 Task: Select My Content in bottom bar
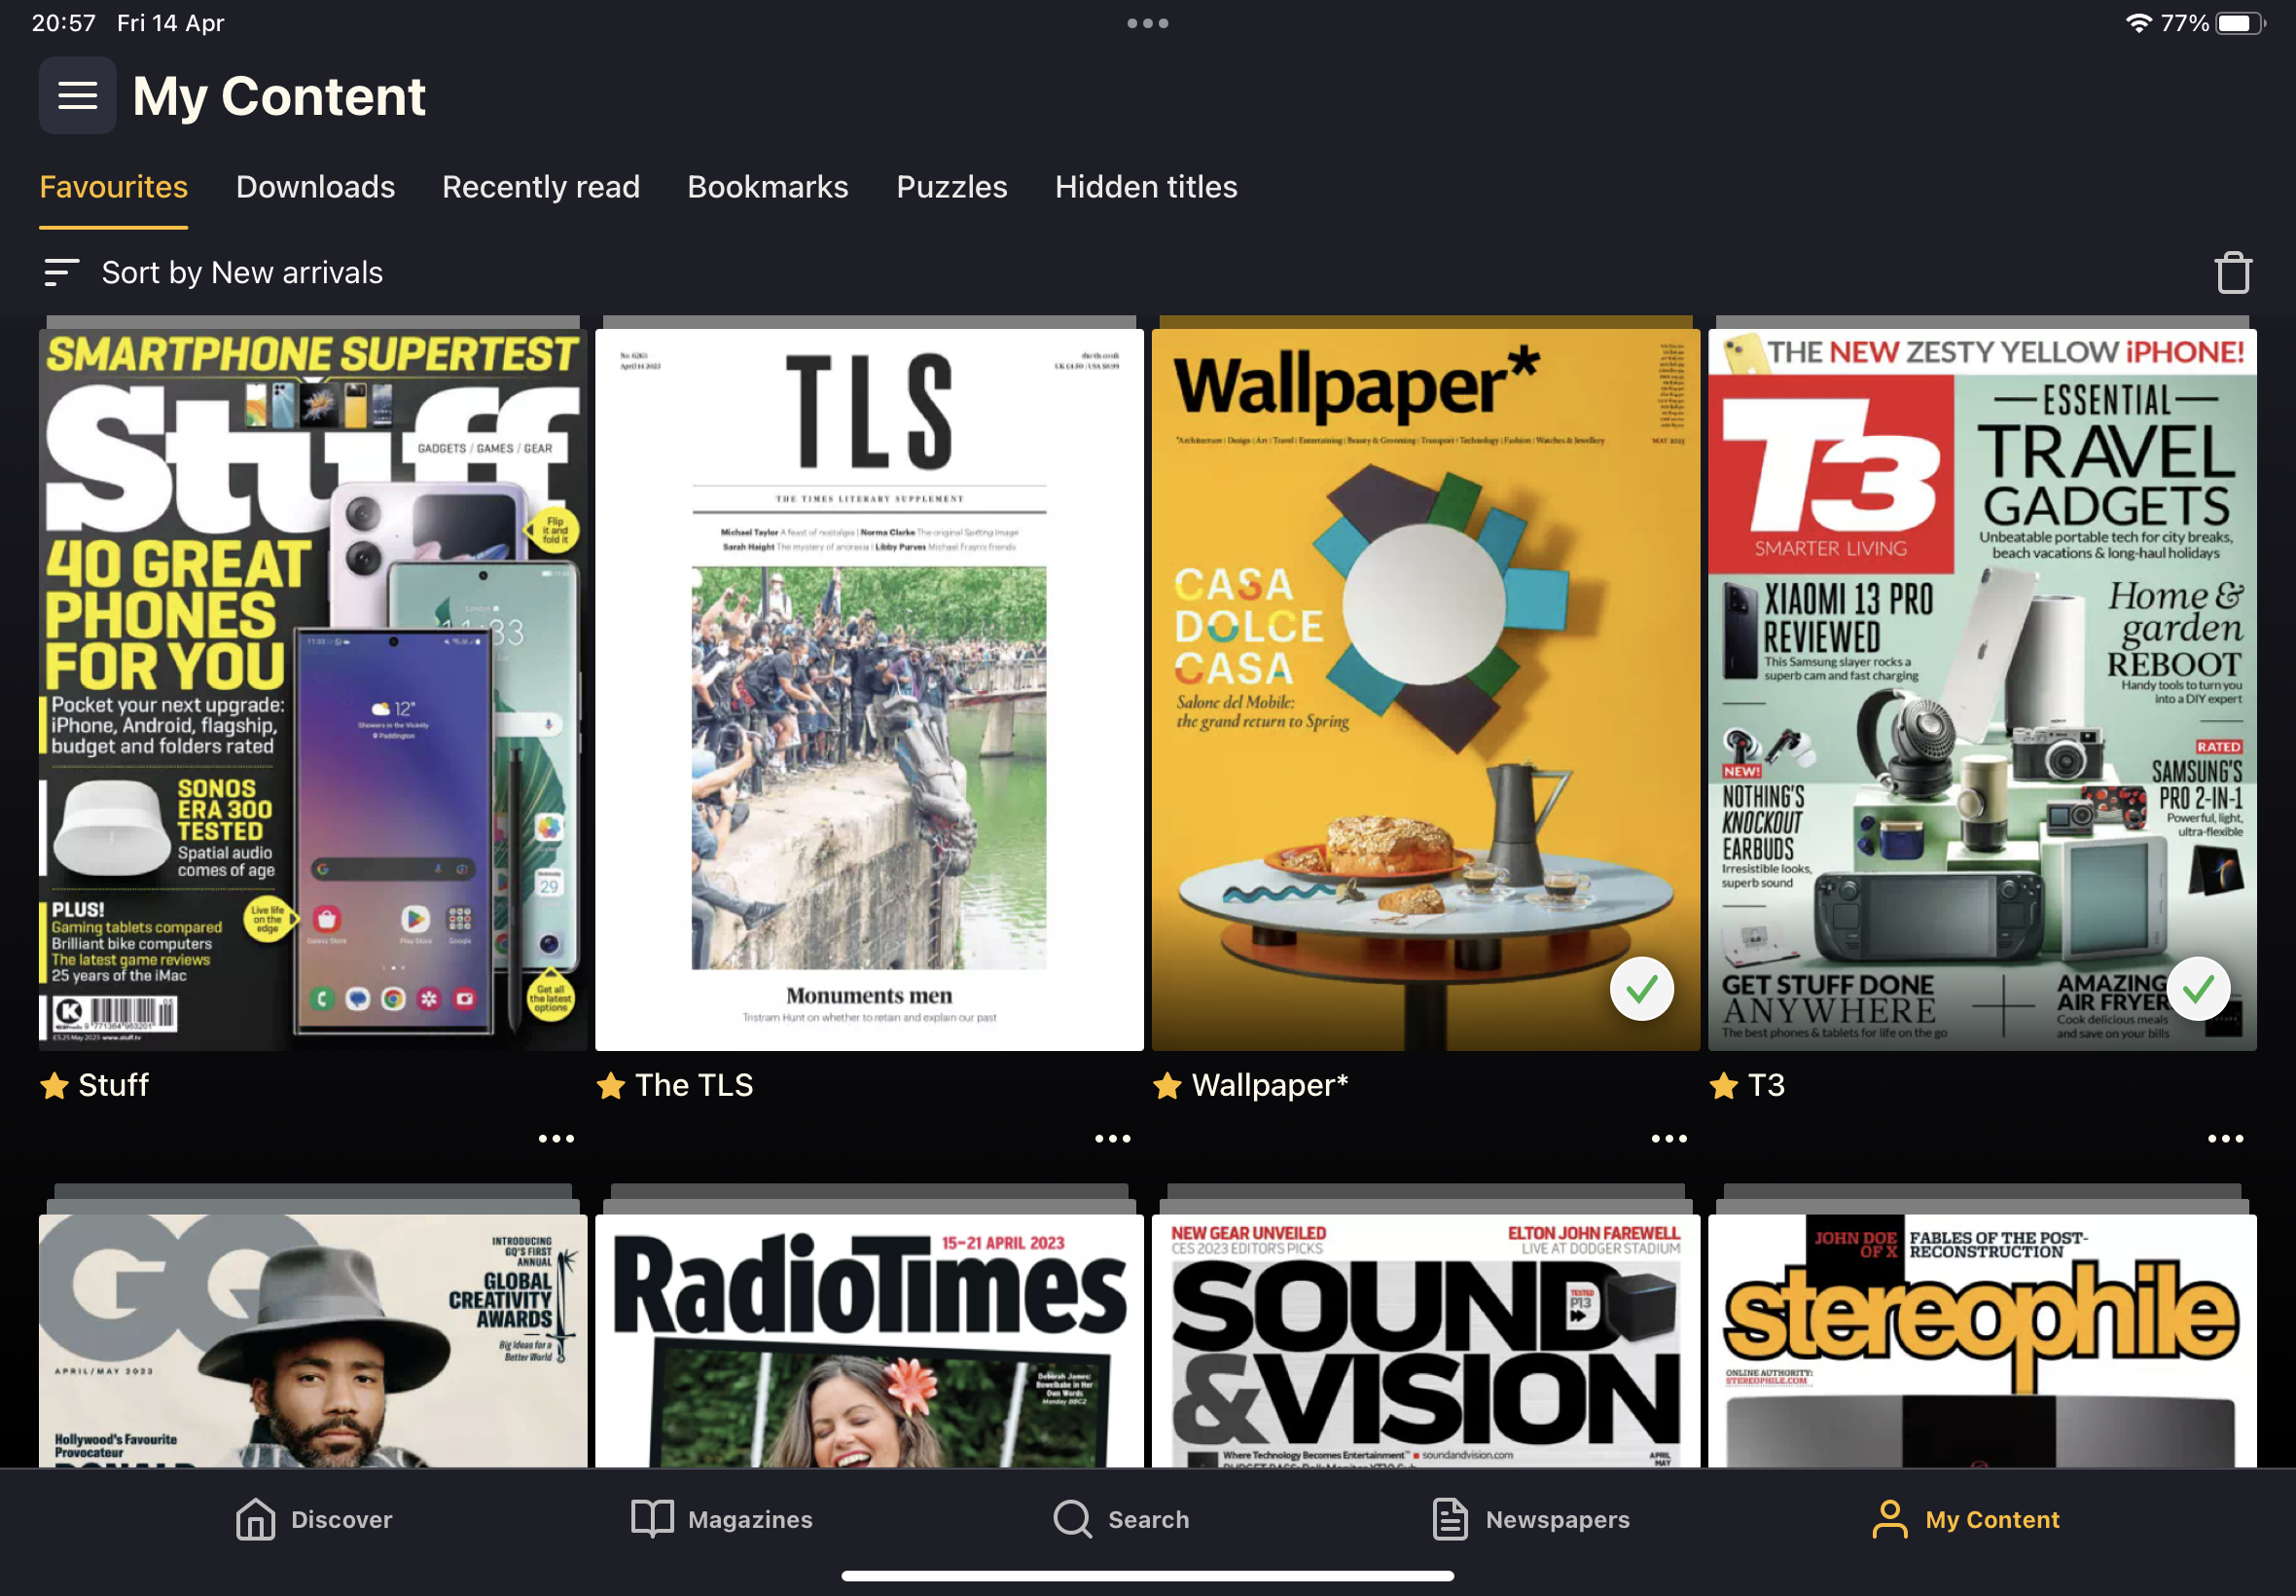[1965, 1519]
